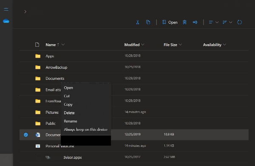Click the Delete trash icon in toolbar
The height and width of the screenshot is (166, 255).
coord(184,22)
